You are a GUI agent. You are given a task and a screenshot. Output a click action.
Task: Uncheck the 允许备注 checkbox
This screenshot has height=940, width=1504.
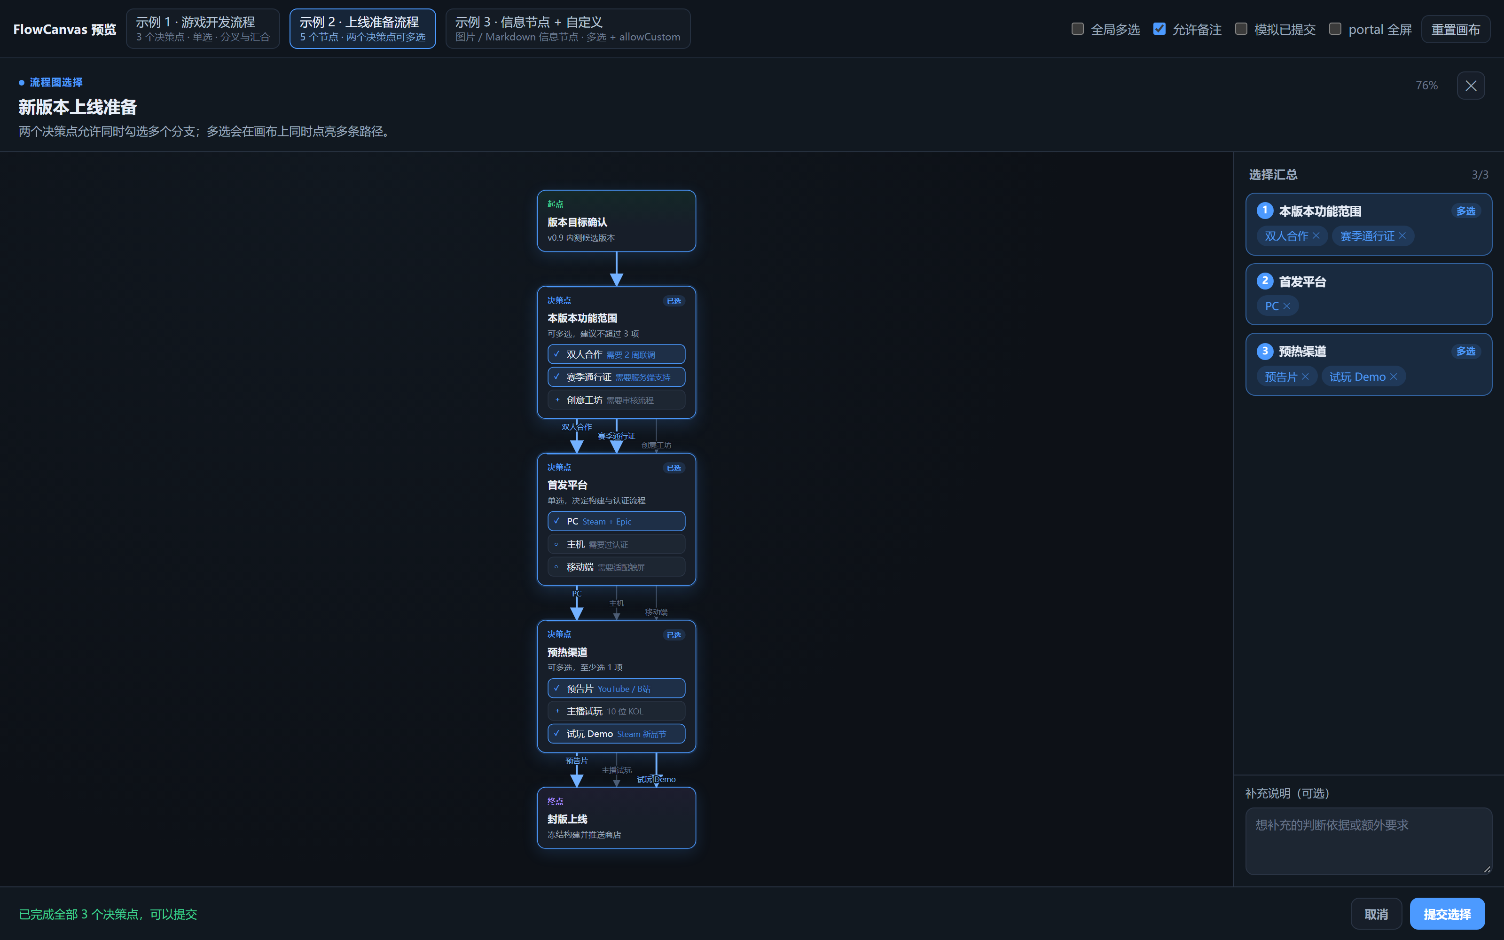click(x=1159, y=29)
